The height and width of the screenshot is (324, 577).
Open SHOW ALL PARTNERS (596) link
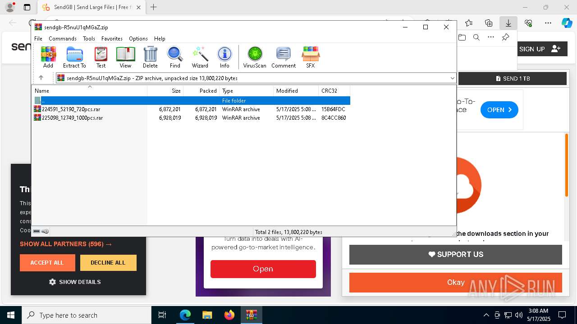click(66, 244)
